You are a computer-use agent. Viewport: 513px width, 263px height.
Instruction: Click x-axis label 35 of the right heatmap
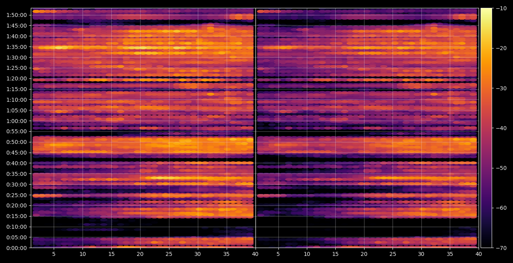[450, 254]
